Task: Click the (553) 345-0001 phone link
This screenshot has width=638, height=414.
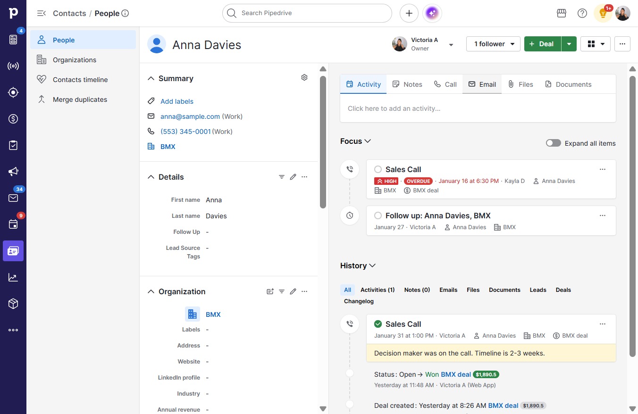Action: pos(185,132)
